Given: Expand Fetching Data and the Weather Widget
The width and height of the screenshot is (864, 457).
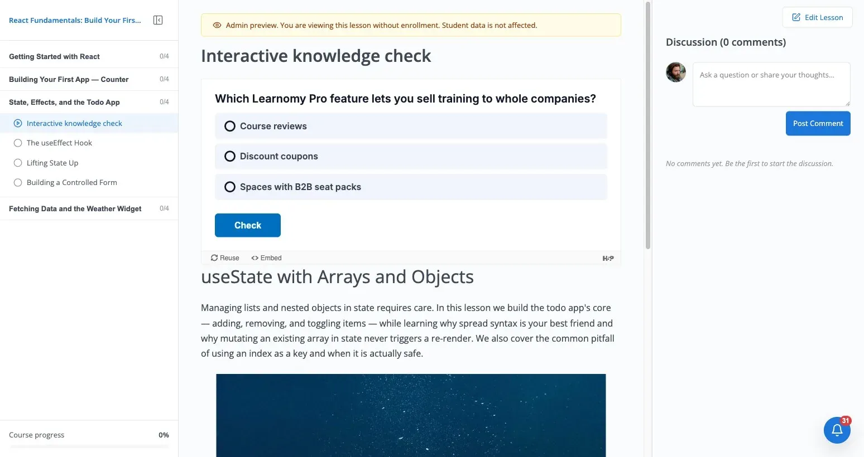Looking at the screenshot, I should pyautogui.click(x=89, y=208).
